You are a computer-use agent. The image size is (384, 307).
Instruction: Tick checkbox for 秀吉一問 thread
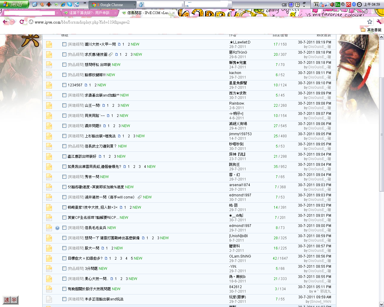pyautogui.click(x=64, y=177)
